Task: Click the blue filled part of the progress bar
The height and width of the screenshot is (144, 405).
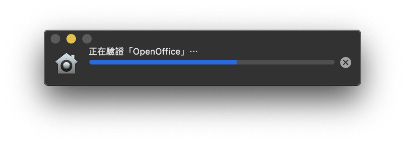Action: click(163, 62)
